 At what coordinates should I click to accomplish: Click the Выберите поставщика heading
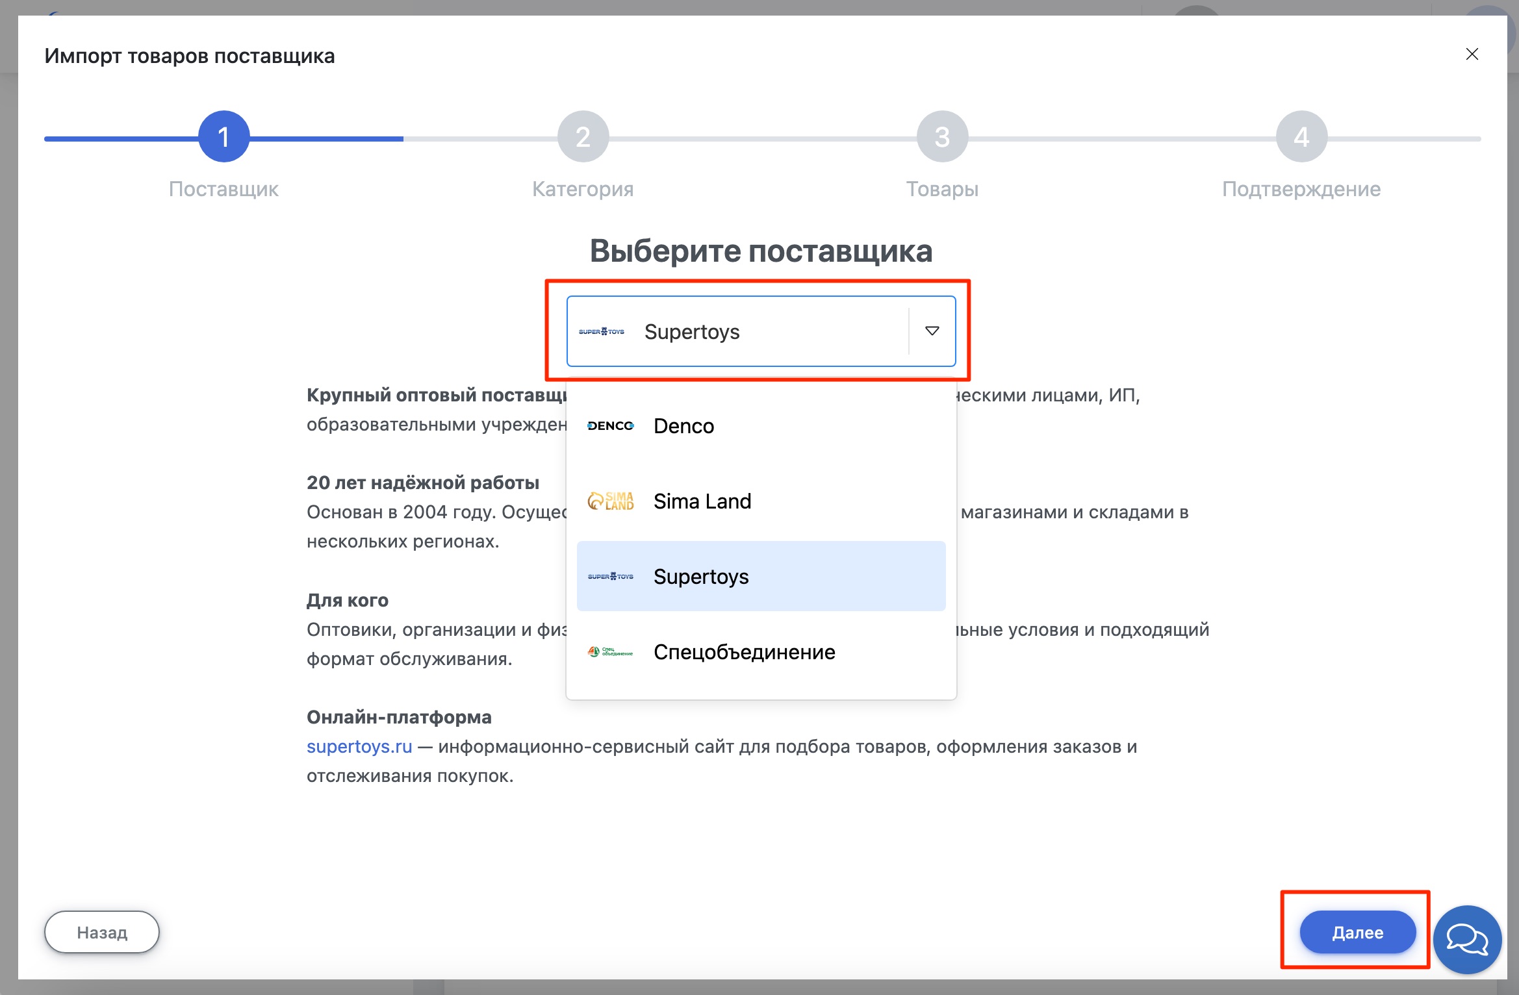click(x=761, y=251)
